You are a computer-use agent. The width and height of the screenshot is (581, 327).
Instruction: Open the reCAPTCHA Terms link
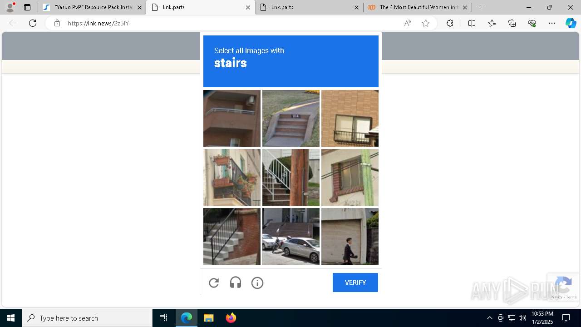click(x=571, y=297)
